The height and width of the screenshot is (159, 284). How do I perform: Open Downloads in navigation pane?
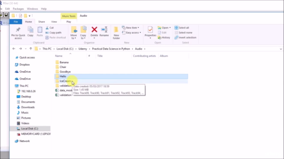(28, 107)
